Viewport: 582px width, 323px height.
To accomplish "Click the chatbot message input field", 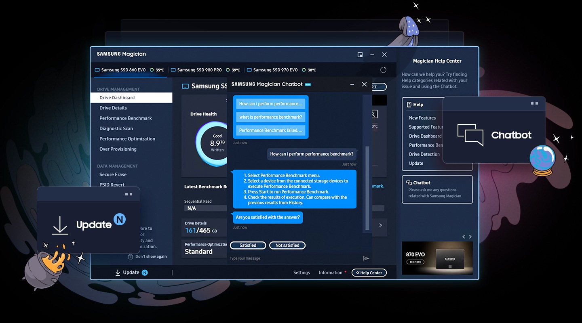I will tap(283, 258).
